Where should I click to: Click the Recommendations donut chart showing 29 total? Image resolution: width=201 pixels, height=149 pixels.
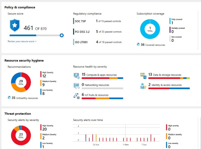[x=21, y=82]
